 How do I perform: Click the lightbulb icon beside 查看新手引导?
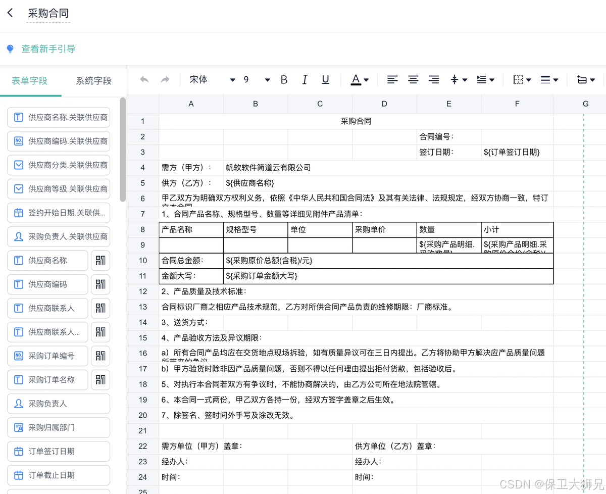(10, 49)
